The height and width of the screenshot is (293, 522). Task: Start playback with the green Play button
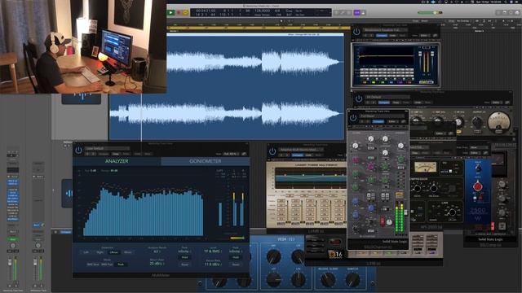[170, 13]
